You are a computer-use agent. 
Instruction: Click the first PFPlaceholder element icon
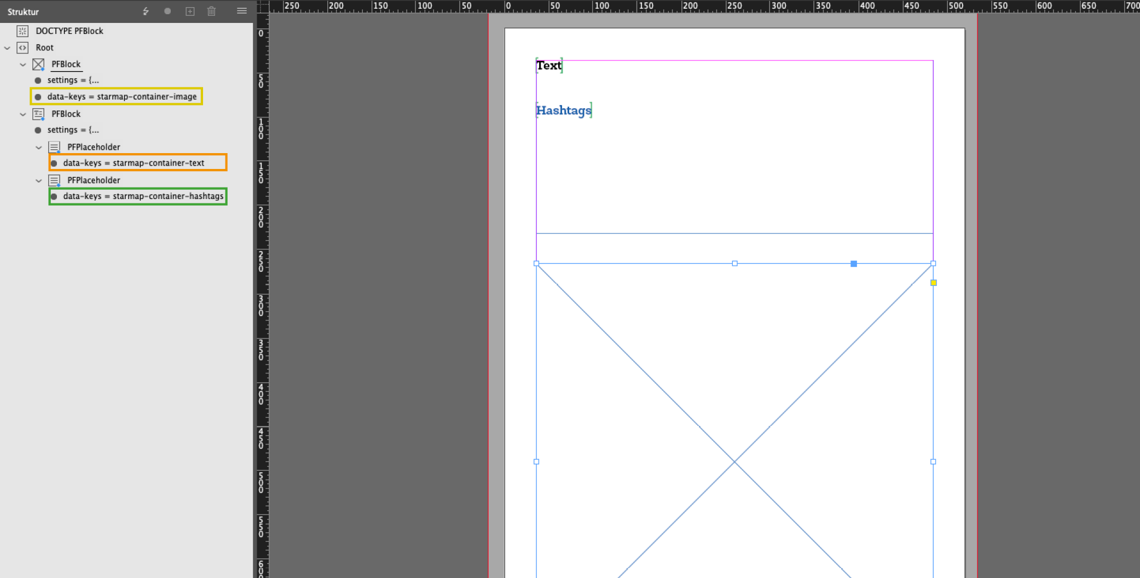(x=54, y=147)
